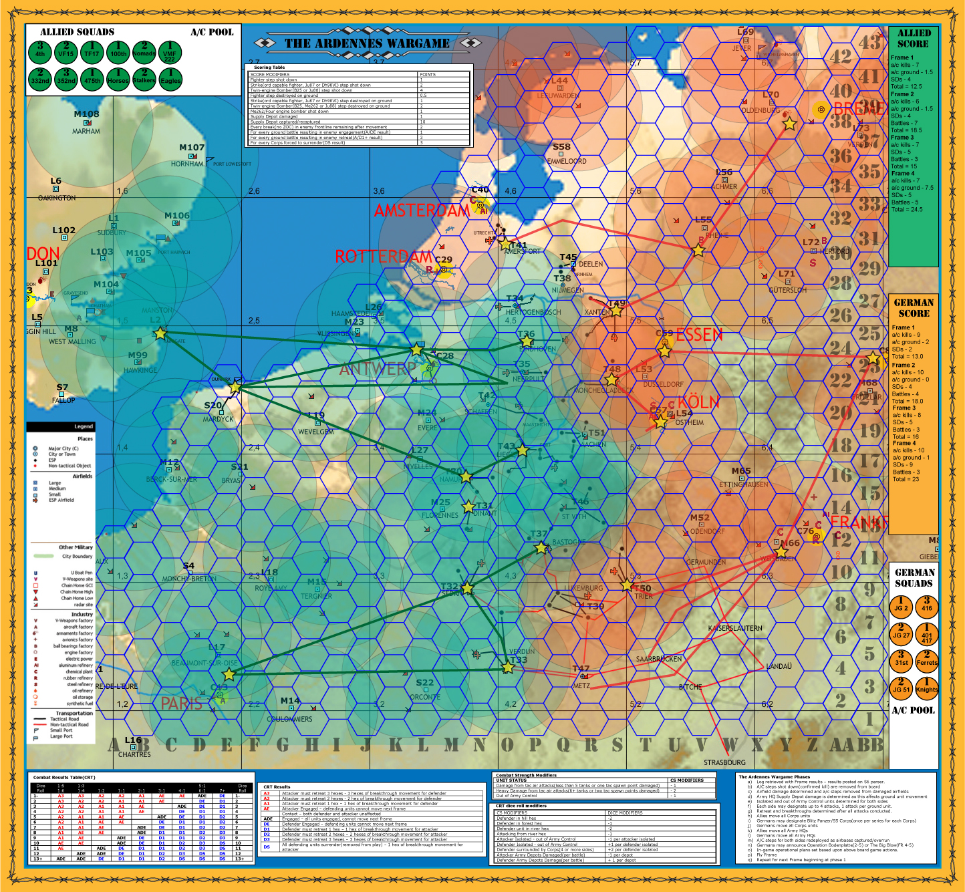
Task: Pick the Nomads Allied squad token
Action: click(144, 52)
